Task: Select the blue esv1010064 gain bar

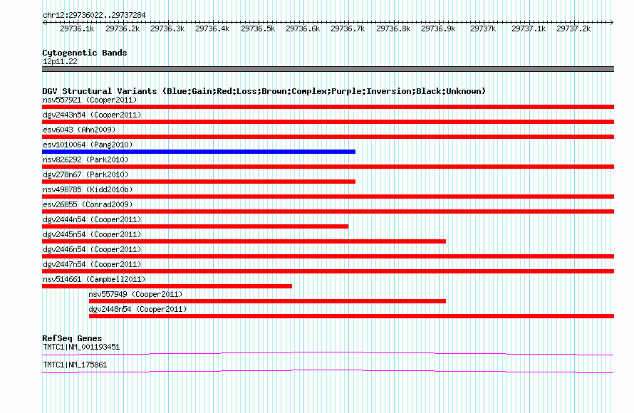Action: [x=199, y=152]
